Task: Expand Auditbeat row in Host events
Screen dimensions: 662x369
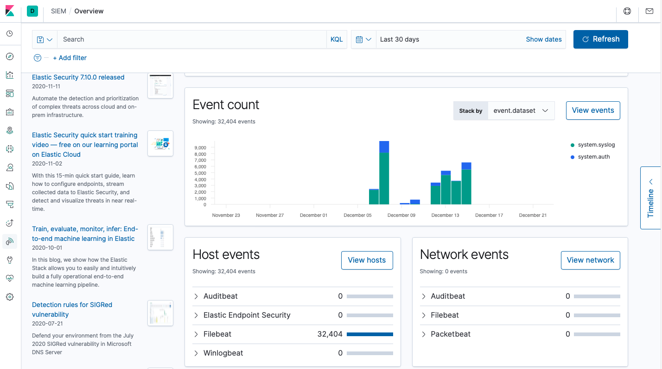Action: pyautogui.click(x=196, y=296)
